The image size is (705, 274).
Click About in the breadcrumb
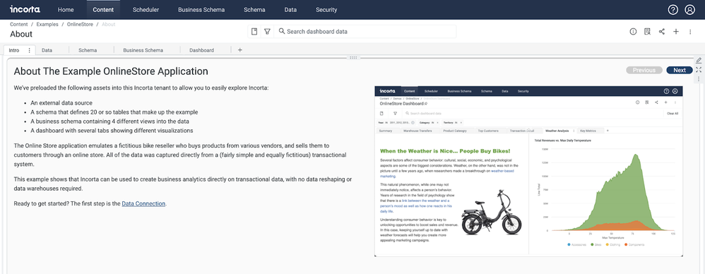point(109,24)
